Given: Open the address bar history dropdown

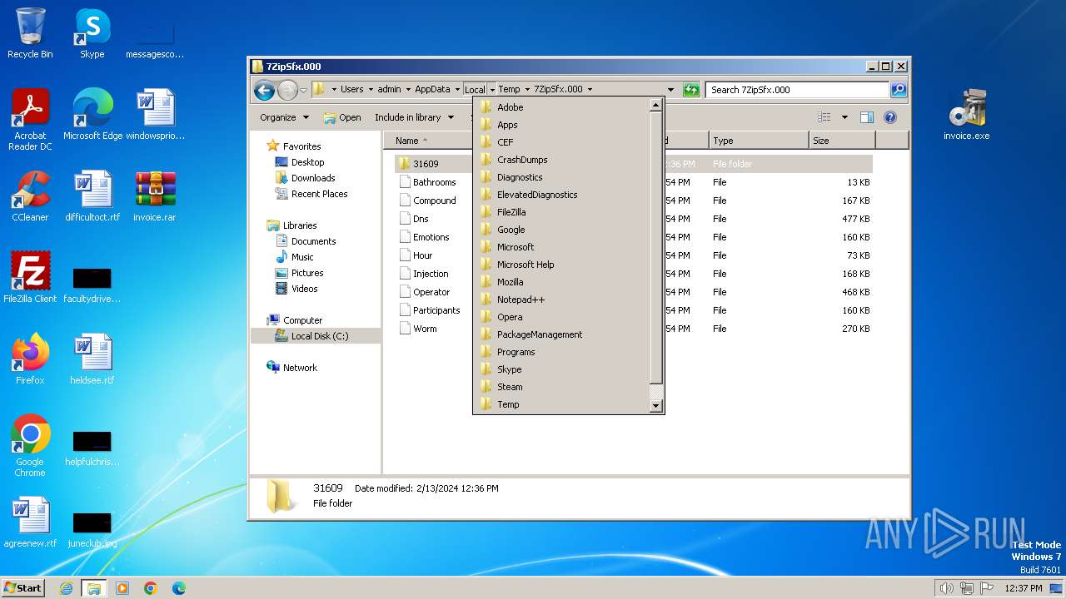Looking at the screenshot, I should [670, 90].
